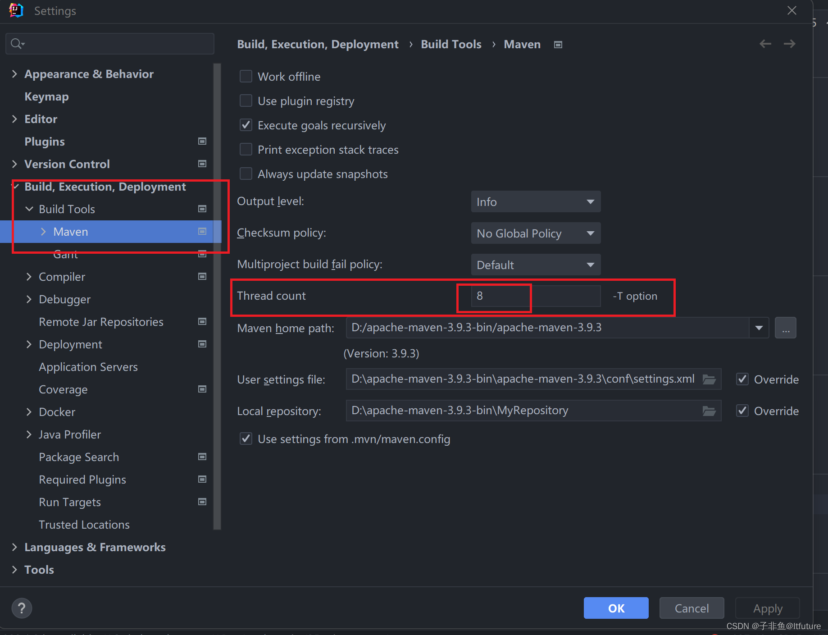The height and width of the screenshot is (635, 828).
Task: Click the project icon next to Deployment
Action: [x=202, y=344]
